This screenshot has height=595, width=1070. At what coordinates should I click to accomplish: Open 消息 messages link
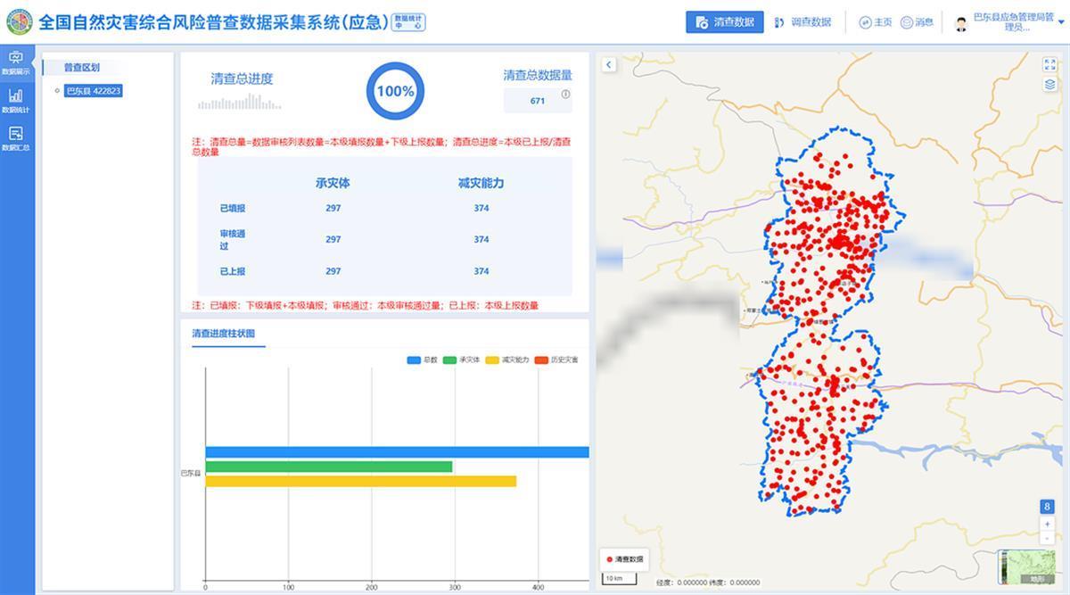tap(917, 22)
